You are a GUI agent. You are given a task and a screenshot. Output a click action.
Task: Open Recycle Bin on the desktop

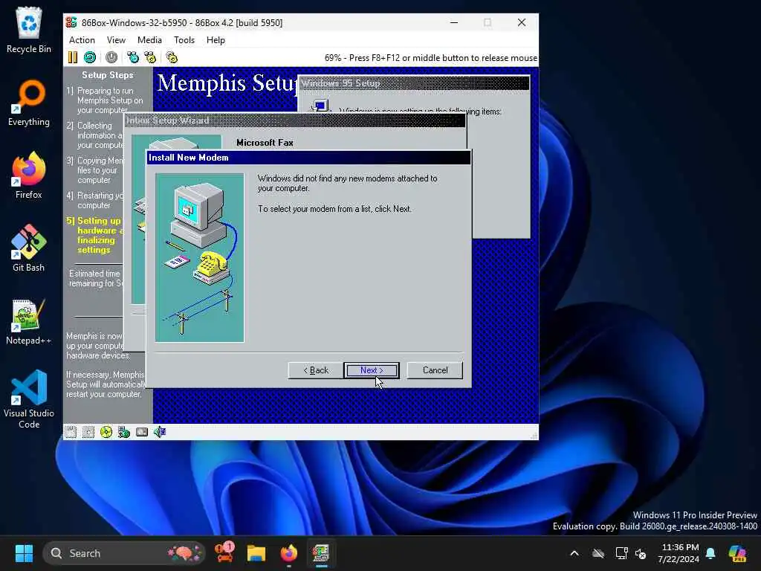29,30
